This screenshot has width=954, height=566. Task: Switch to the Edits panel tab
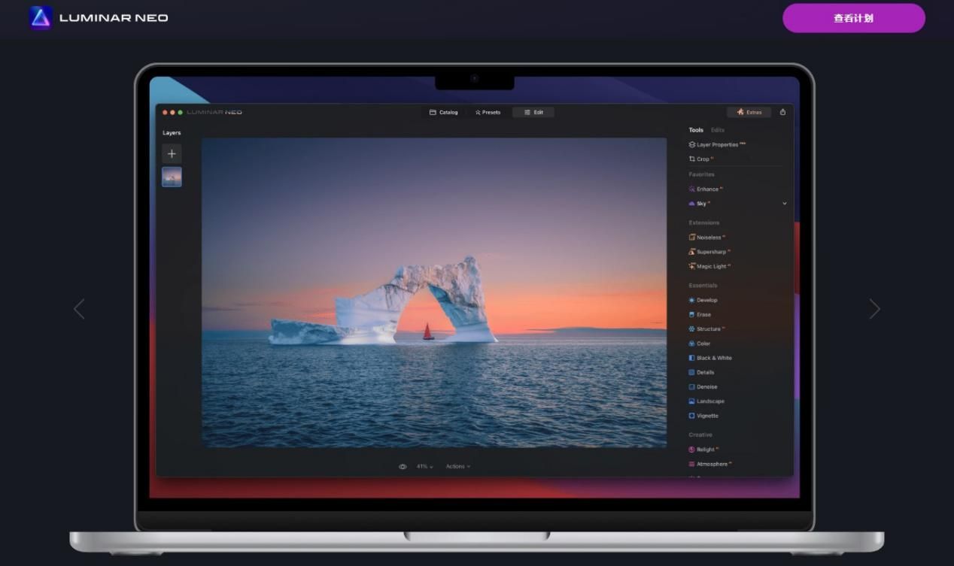[x=718, y=130]
